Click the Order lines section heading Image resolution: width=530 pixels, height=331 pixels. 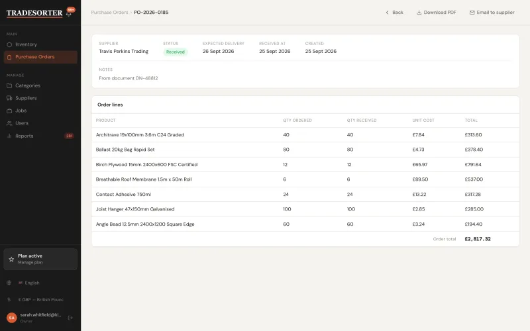[x=110, y=105]
